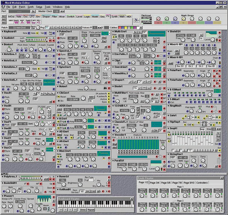
Task: Click the ParaEQ1 frequency response display
Action: click(x=156, y=163)
